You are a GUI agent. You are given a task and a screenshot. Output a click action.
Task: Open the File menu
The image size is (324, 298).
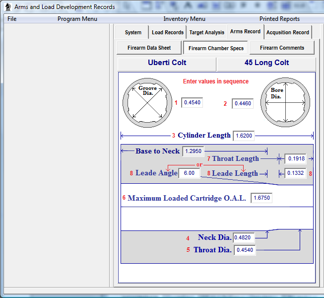tap(12, 19)
